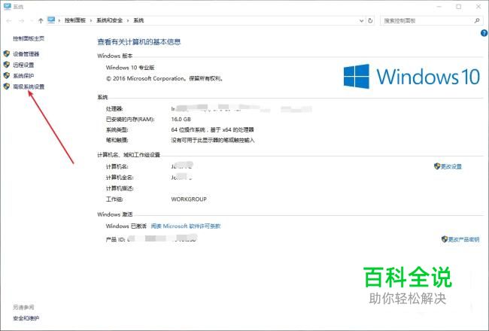The width and height of the screenshot is (489, 331).
Task: Click 更改产品密钥 (Change product key) link
Action: (463, 239)
